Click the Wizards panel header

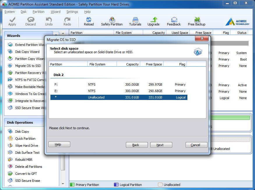29,36
